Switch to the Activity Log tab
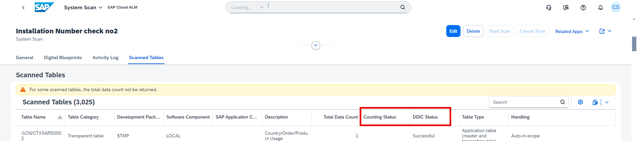The image size is (637, 141). [105, 57]
